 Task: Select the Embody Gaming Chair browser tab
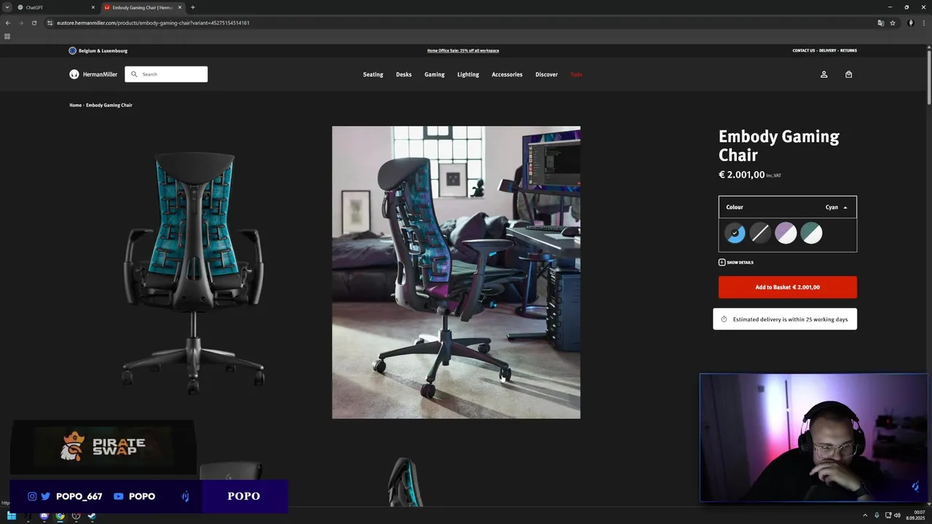(x=143, y=7)
